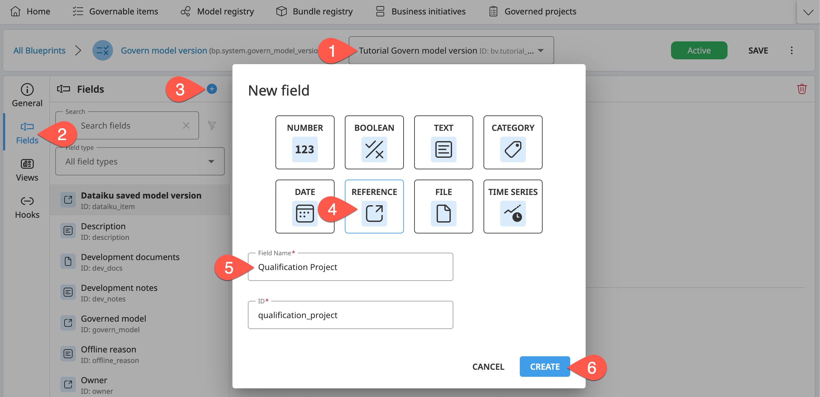This screenshot has height=397, width=820.
Task: Open the Fields sidebar section
Action: pos(27,133)
